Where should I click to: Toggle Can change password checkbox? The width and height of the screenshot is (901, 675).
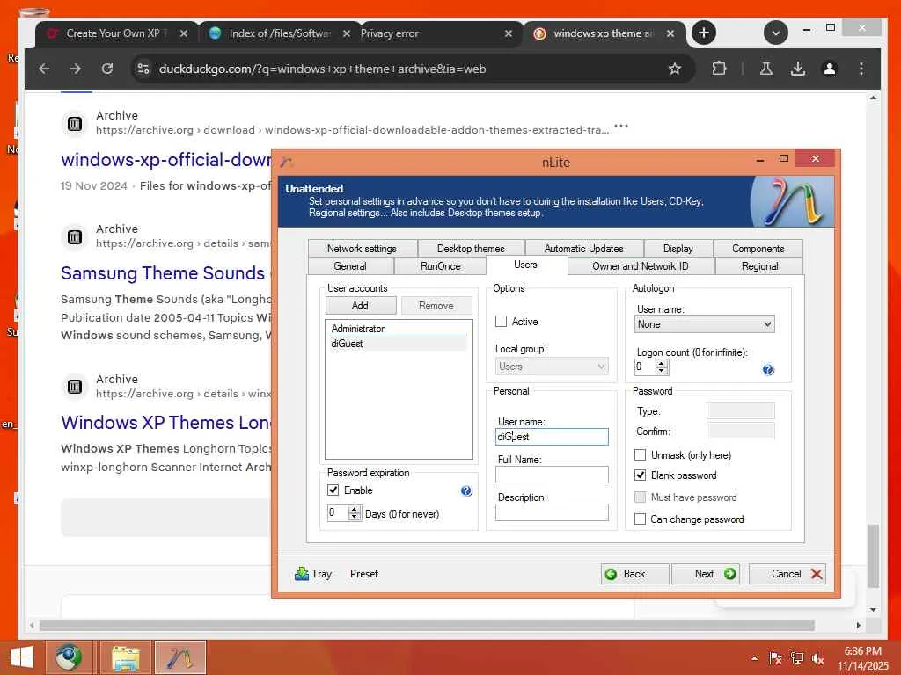click(x=640, y=519)
